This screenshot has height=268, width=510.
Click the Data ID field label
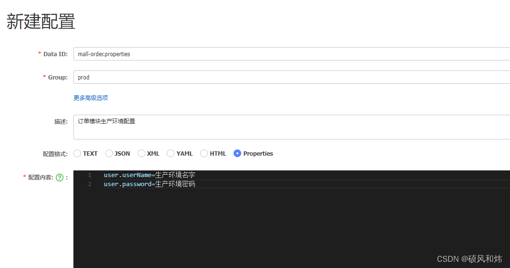coord(56,54)
